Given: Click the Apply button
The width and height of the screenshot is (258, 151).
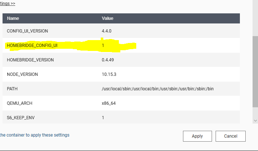Looking at the screenshot, I should 197,136.
